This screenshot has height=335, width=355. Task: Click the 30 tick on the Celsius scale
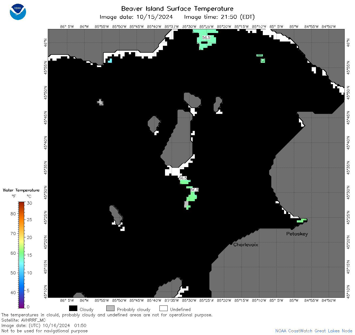(29, 203)
